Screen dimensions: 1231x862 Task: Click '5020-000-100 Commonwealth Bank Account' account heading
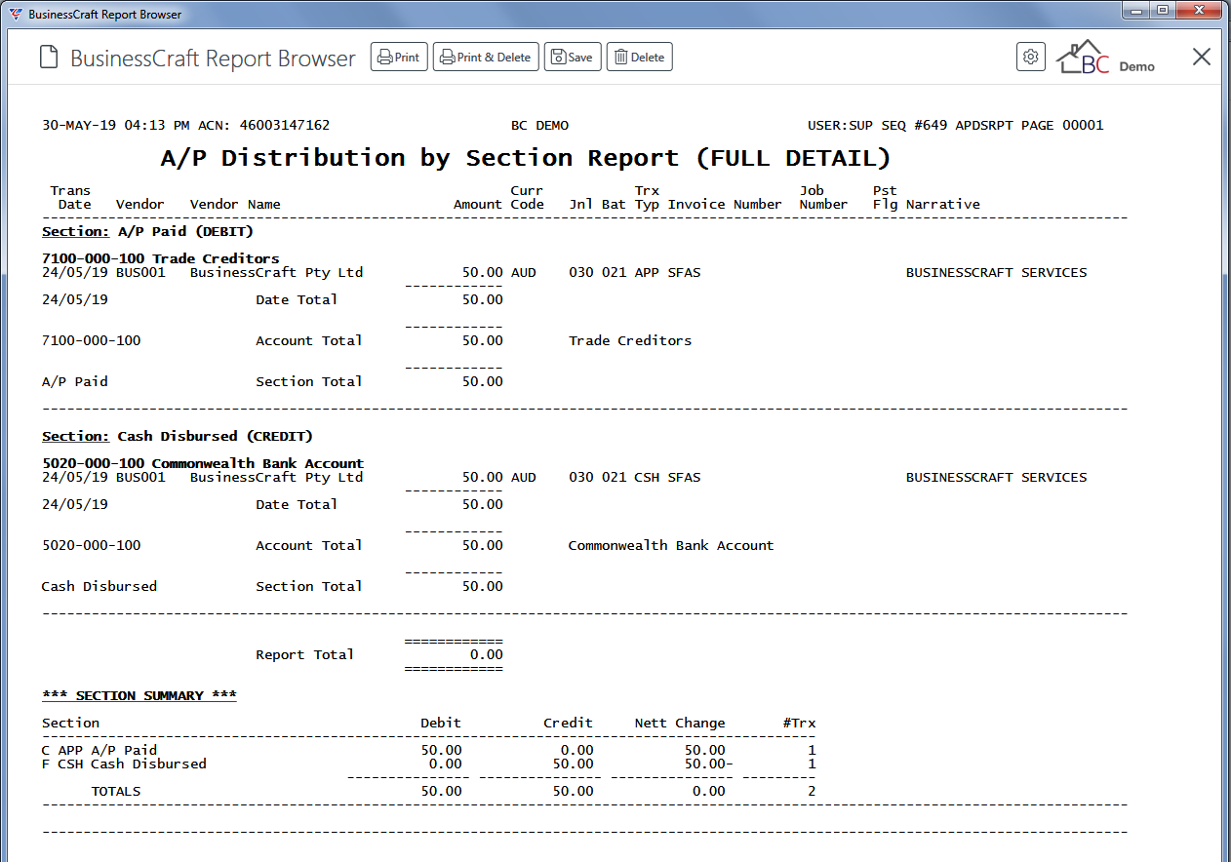pyautogui.click(x=203, y=463)
